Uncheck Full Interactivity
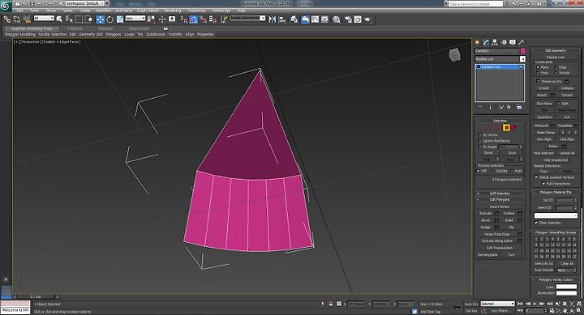The width and height of the screenshot is (584, 315). [x=543, y=183]
